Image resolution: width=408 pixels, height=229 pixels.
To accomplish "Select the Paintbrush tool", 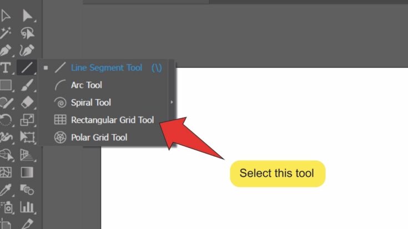I will tap(27, 85).
